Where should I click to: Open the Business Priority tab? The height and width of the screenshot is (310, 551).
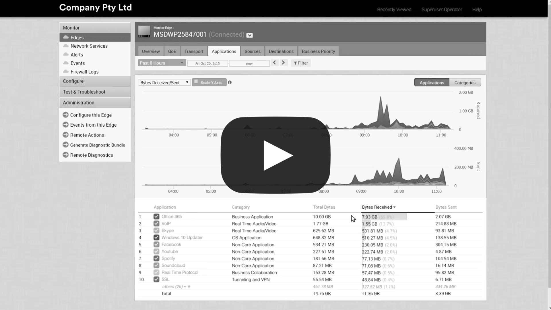318,51
